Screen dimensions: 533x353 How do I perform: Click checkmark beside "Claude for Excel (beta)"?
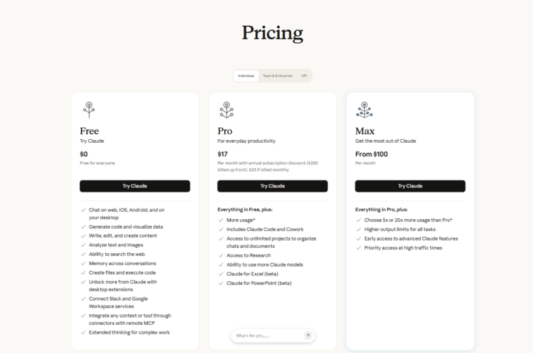pos(221,274)
